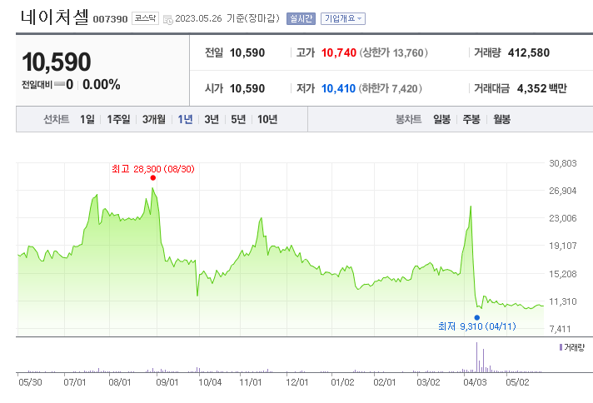593x403 pixels.
Task: Click the 거래량 legend below the chart
Action: tap(572, 347)
